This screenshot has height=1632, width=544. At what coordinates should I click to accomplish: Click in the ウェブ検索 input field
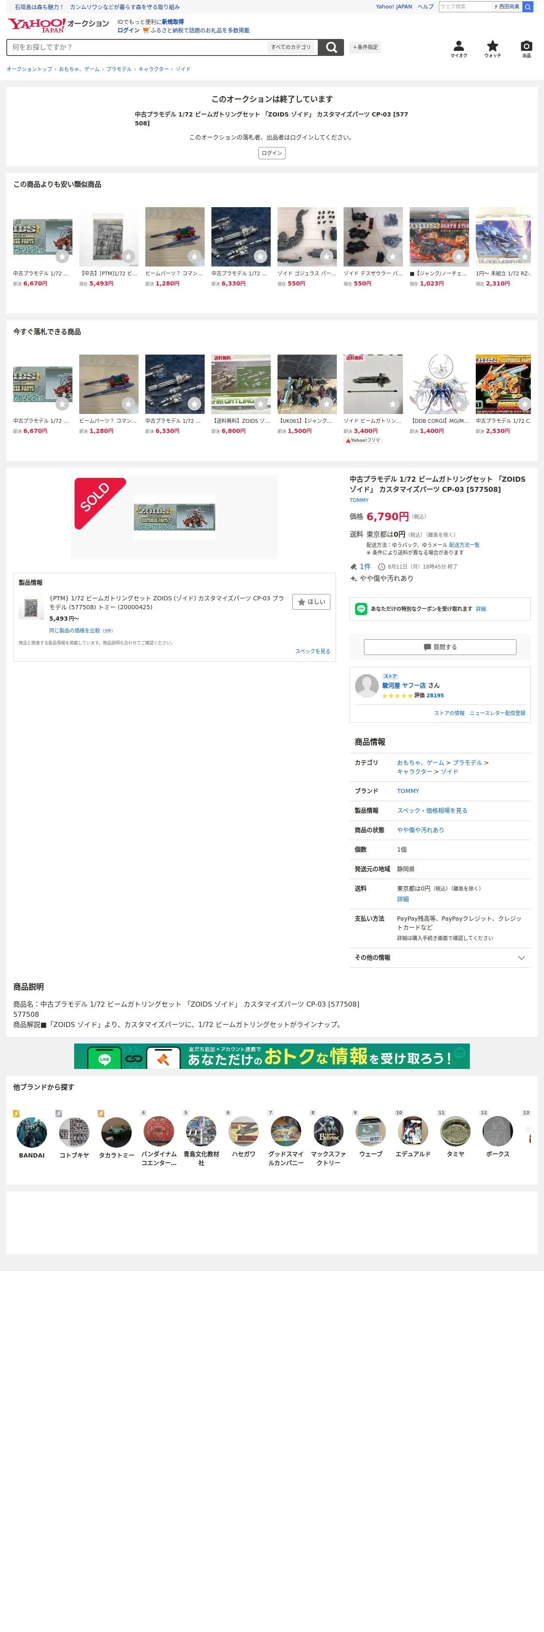point(466,7)
